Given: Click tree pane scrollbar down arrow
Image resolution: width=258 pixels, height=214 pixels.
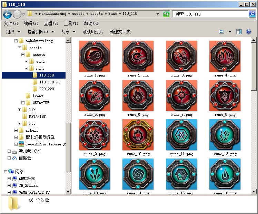Looking at the screenshot, I should tap(68, 192).
